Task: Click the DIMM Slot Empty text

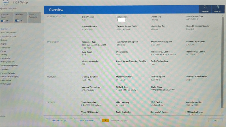Action: 163,90
